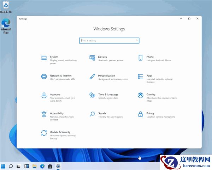Go to the Apps heading link
The image size is (212, 170).
click(x=149, y=76)
